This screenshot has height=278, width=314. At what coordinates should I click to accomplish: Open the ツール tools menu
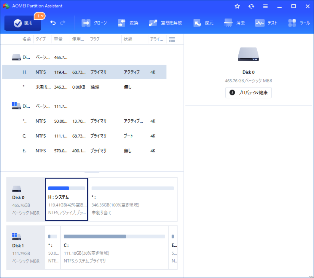299,23
